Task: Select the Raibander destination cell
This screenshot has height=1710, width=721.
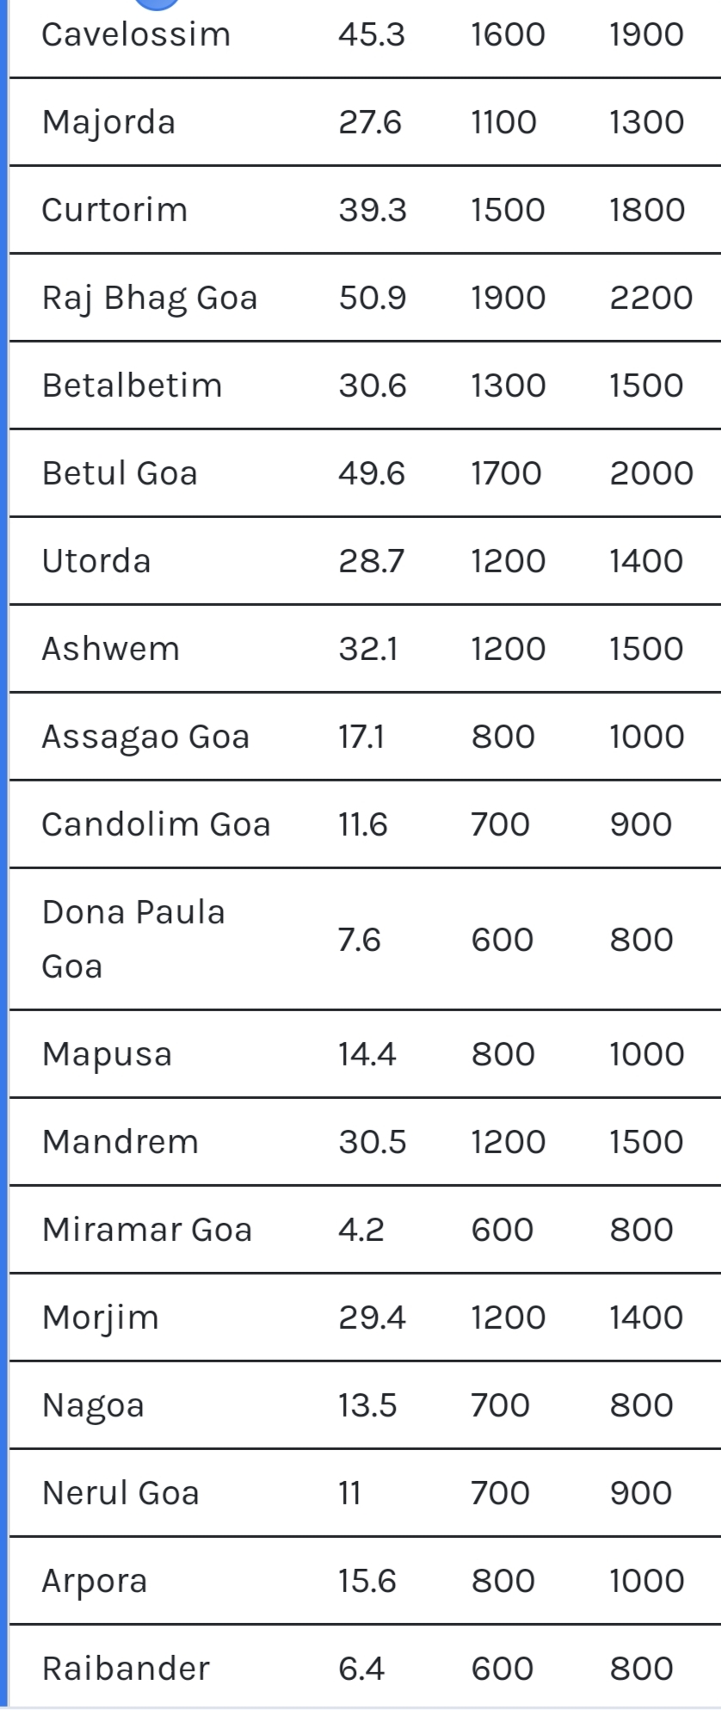Action: 126,1669
